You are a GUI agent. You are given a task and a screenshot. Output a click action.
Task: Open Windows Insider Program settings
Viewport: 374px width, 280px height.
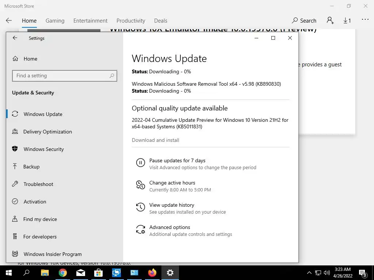click(x=53, y=254)
